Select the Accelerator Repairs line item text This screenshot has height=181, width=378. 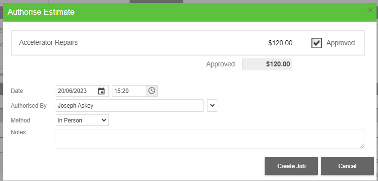pos(48,42)
